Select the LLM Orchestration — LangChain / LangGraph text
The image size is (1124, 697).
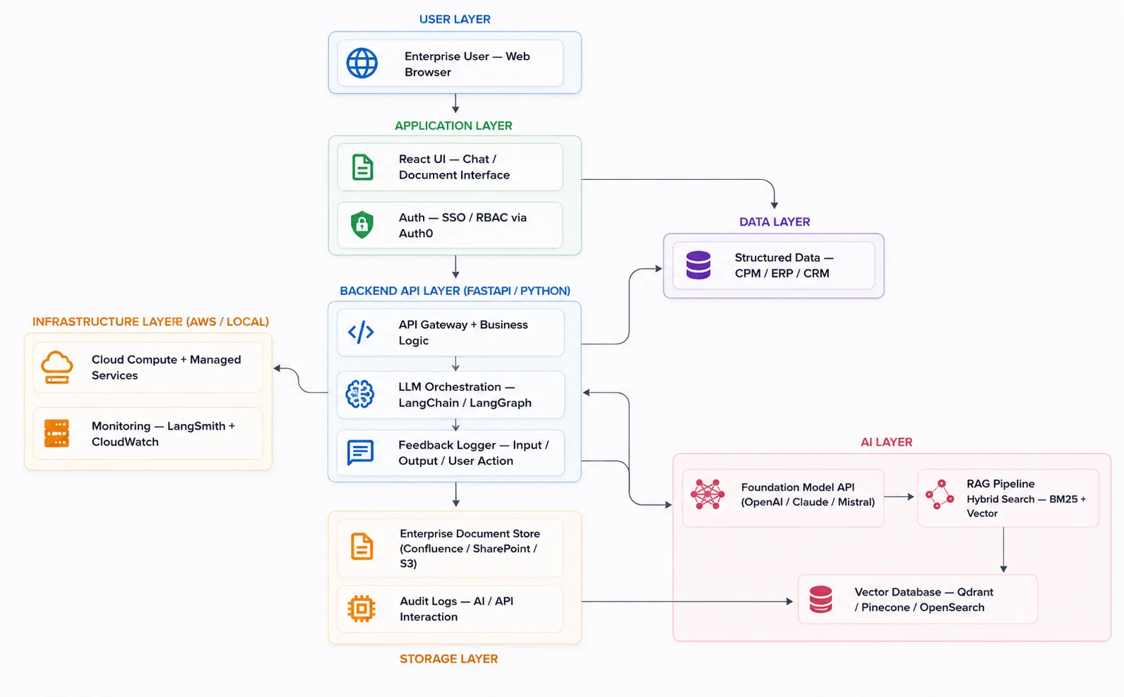pyautogui.click(x=465, y=395)
